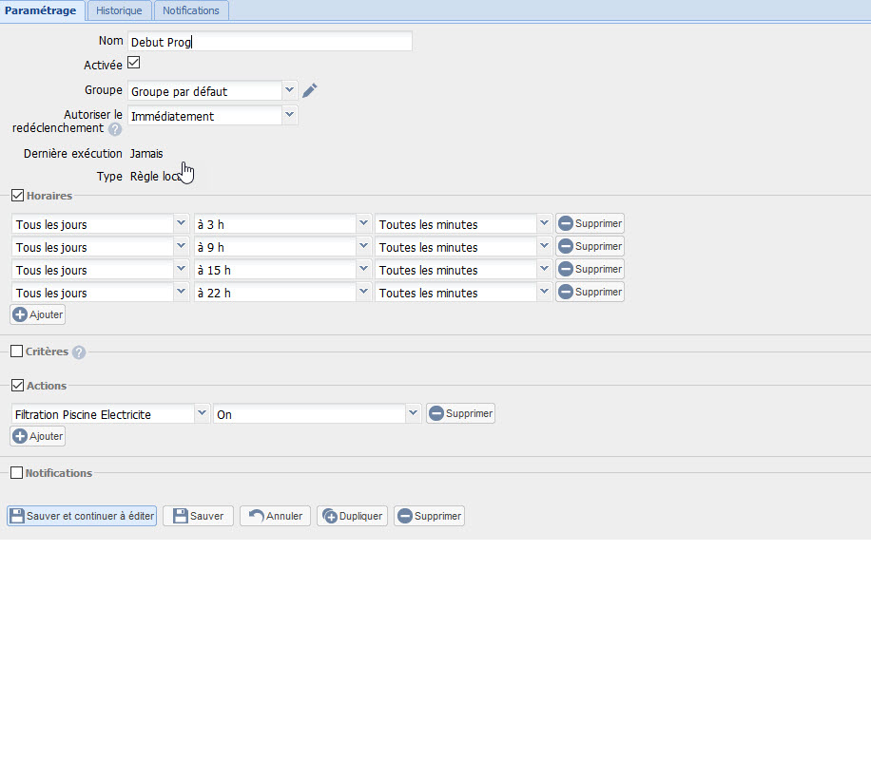Expand the 'à 15 h' hour dropdown
The width and height of the screenshot is (871, 779).
pyautogui.click(x=362, y=270)
